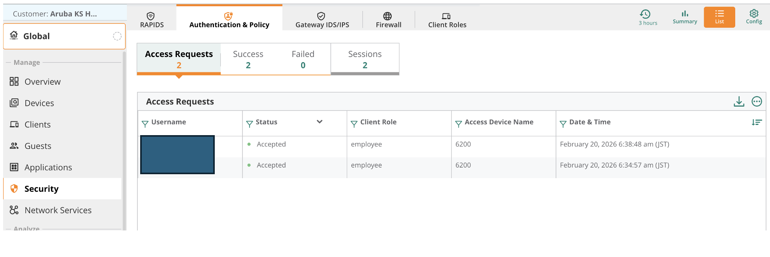Show the Failed requests count
The height and width of the screenshot is (257, 770).
303,59
